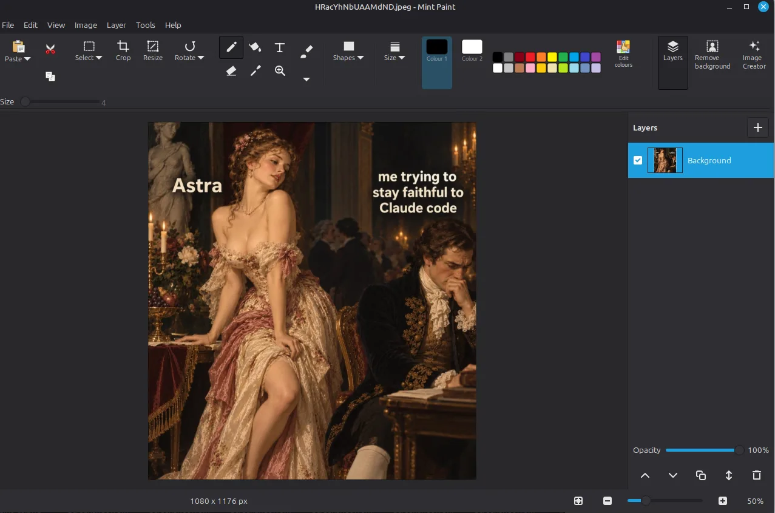Click the zoom level slider
775x513 pixels.
point(665,501)
